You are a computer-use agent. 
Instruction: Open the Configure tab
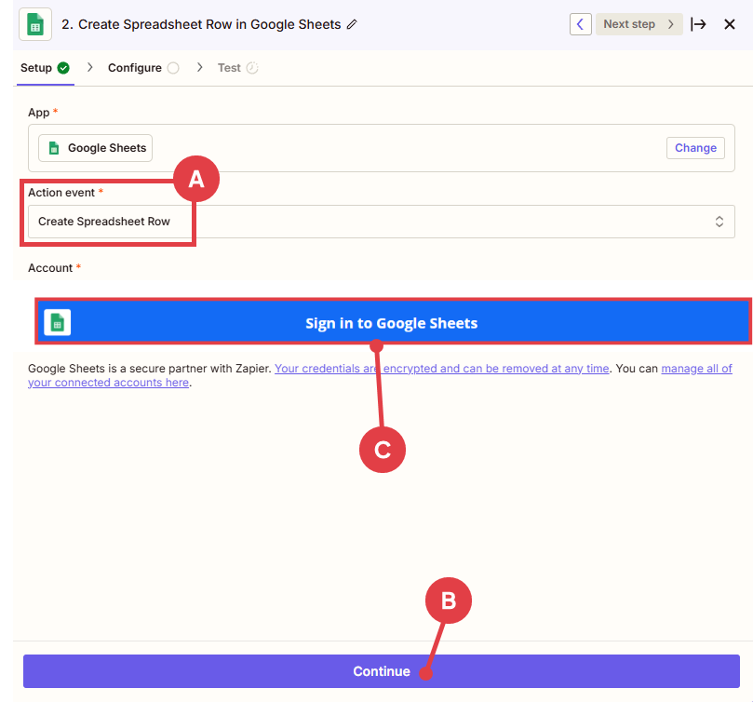[x=134, y=68]
